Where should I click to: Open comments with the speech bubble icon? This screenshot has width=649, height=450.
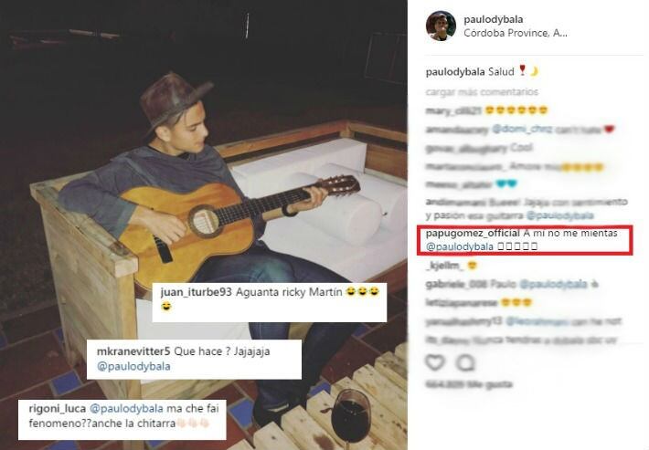tap(465, 362)
